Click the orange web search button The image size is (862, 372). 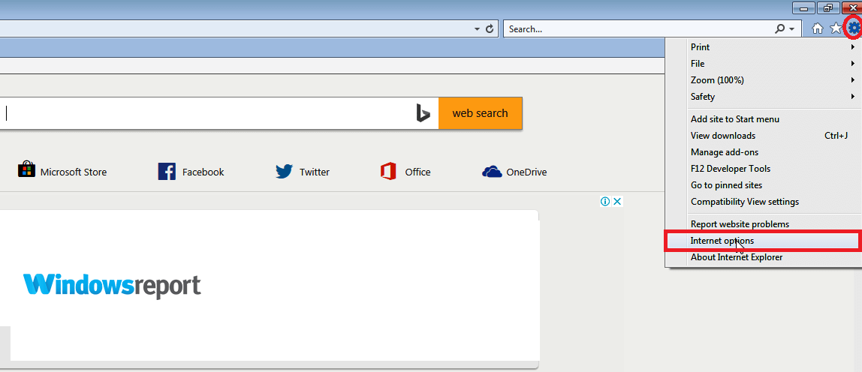coord(480,113)
